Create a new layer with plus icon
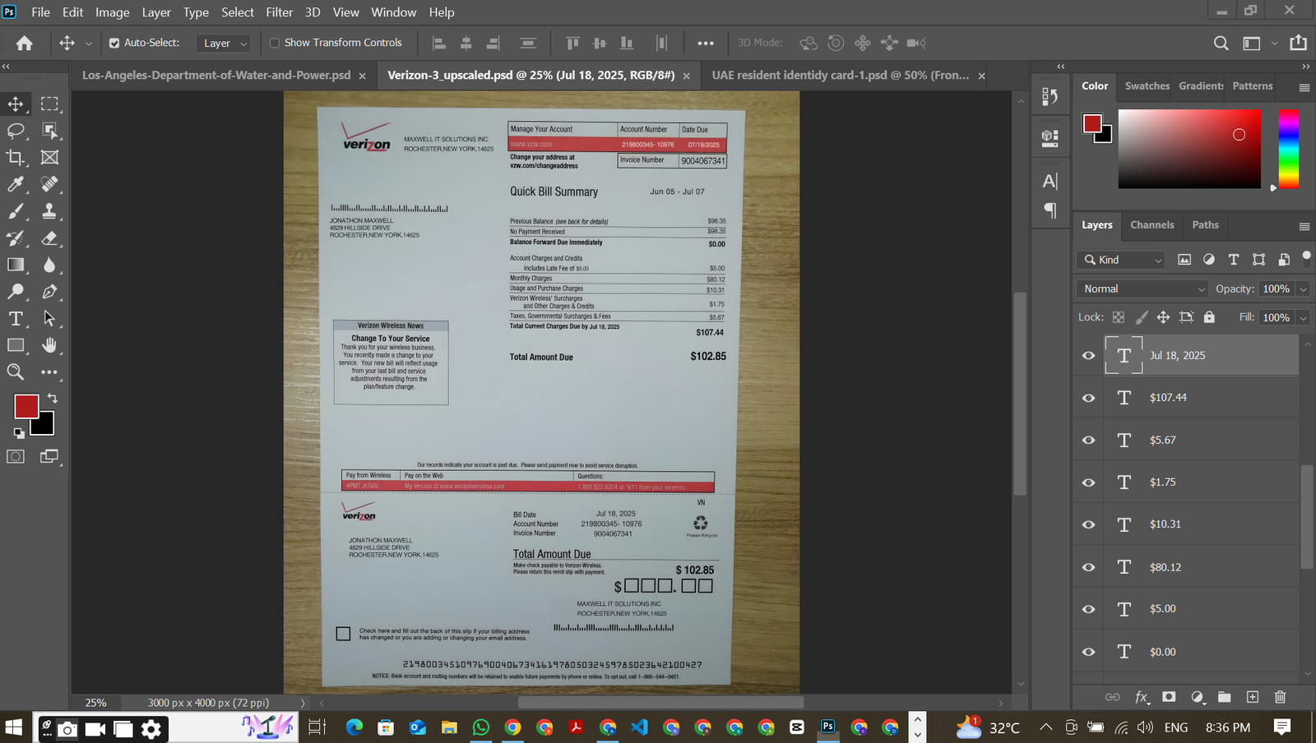The width and height of the screenshot is (1316, 743). [1253, 697]
